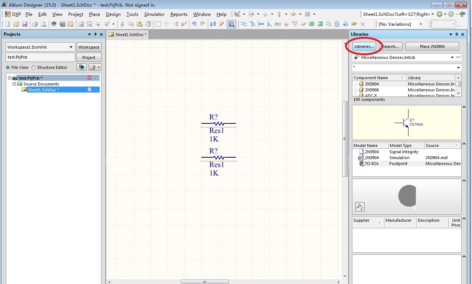Select the Structure Editor radio button
Viewport: 472px width, 284px height.
click(34, 67)
